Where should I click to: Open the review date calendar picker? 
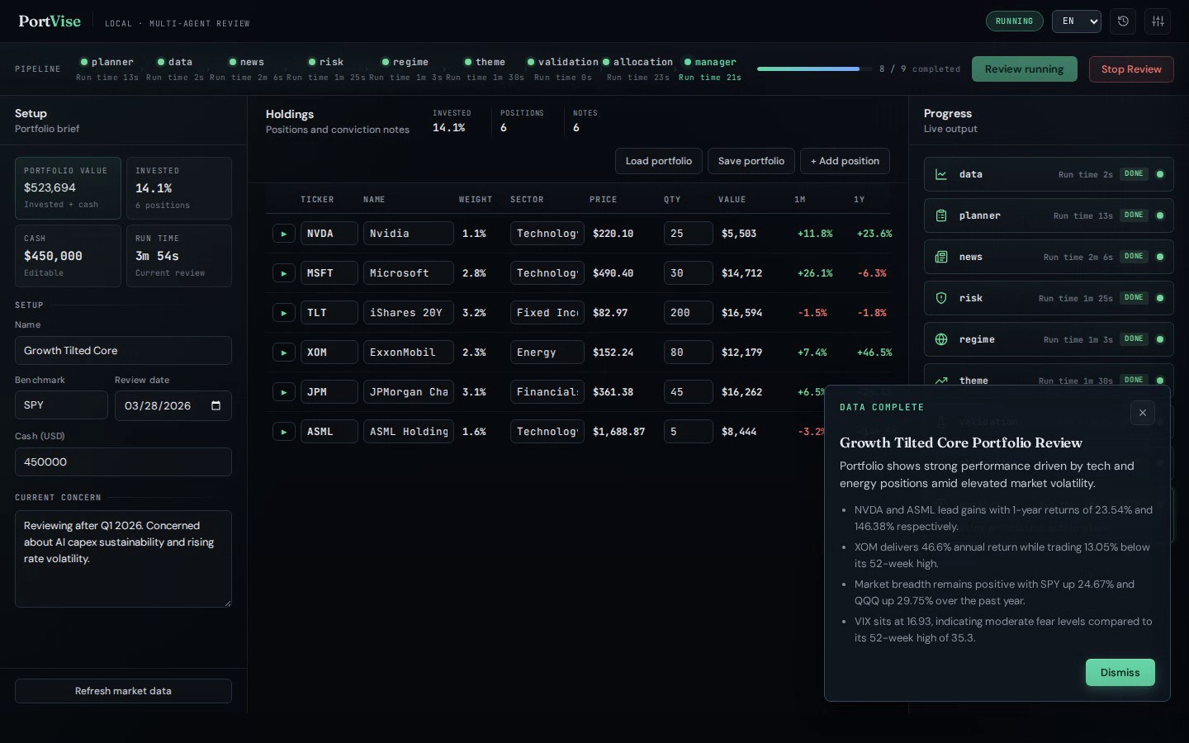coord(216,405)
